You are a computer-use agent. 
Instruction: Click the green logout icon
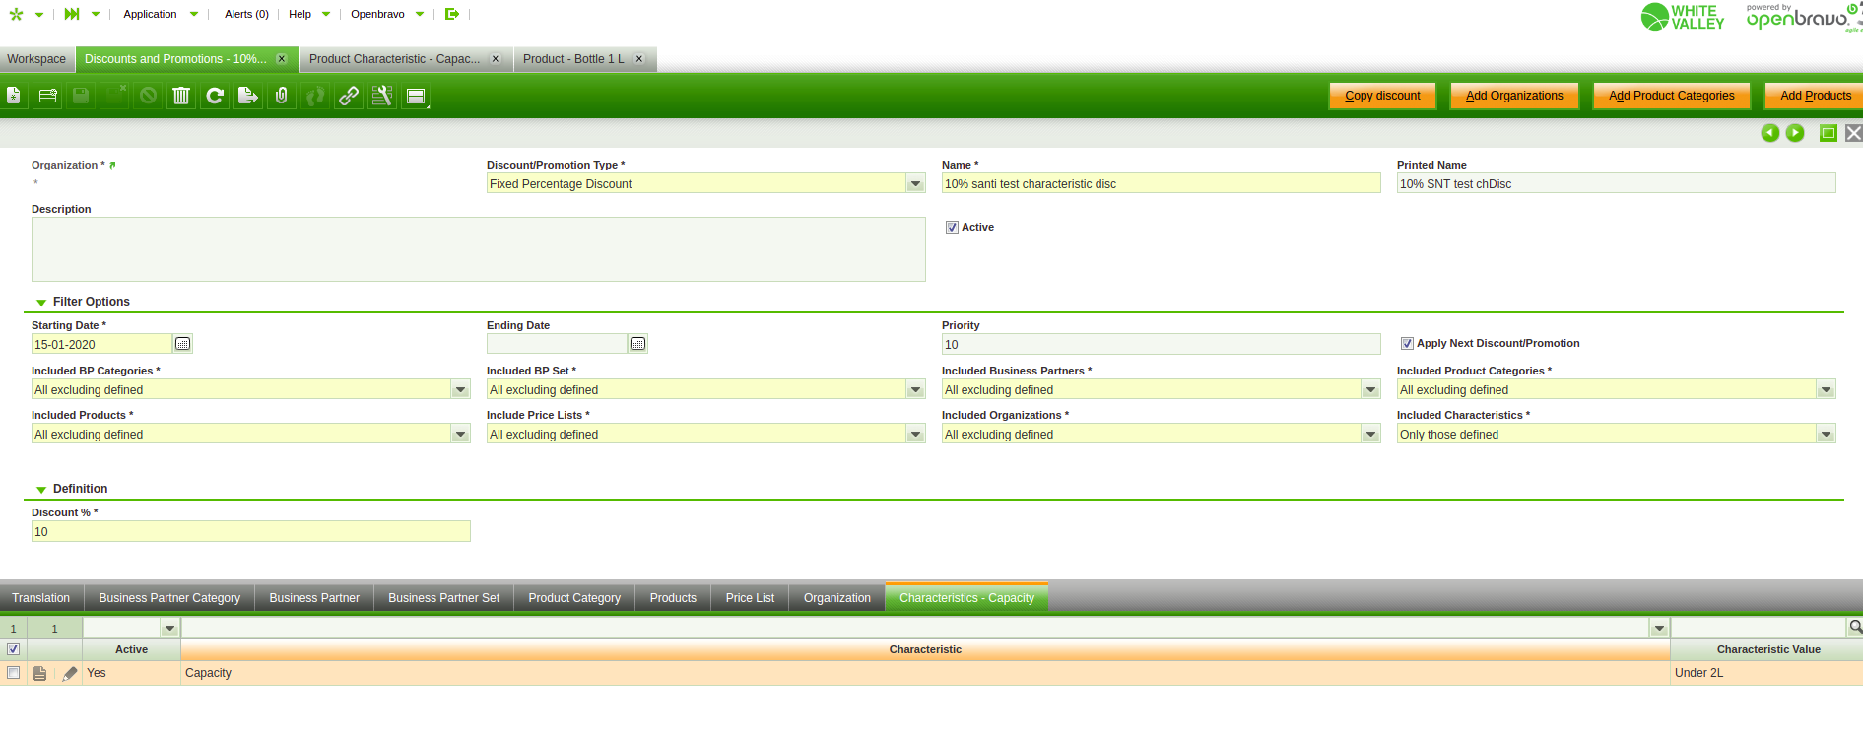[452, 14]
